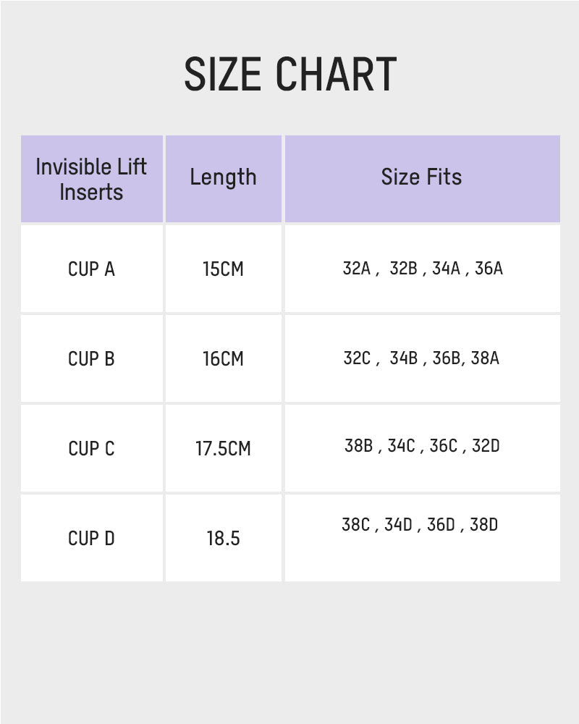Image resolution: width=579 pixels, height=724 pixels.
Task: Click the 15CM length cell
Action: [223, 269]
